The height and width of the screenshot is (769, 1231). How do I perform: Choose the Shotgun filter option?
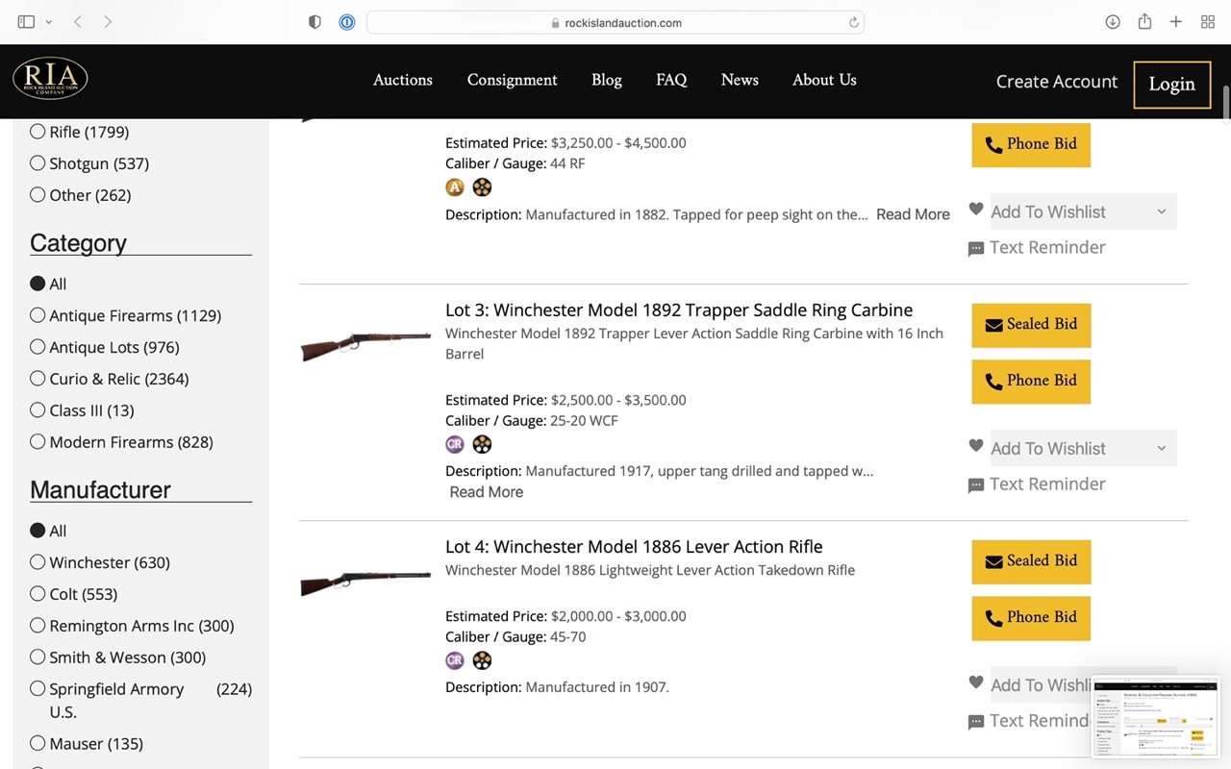pyautogui.click(x=38, y=163)
